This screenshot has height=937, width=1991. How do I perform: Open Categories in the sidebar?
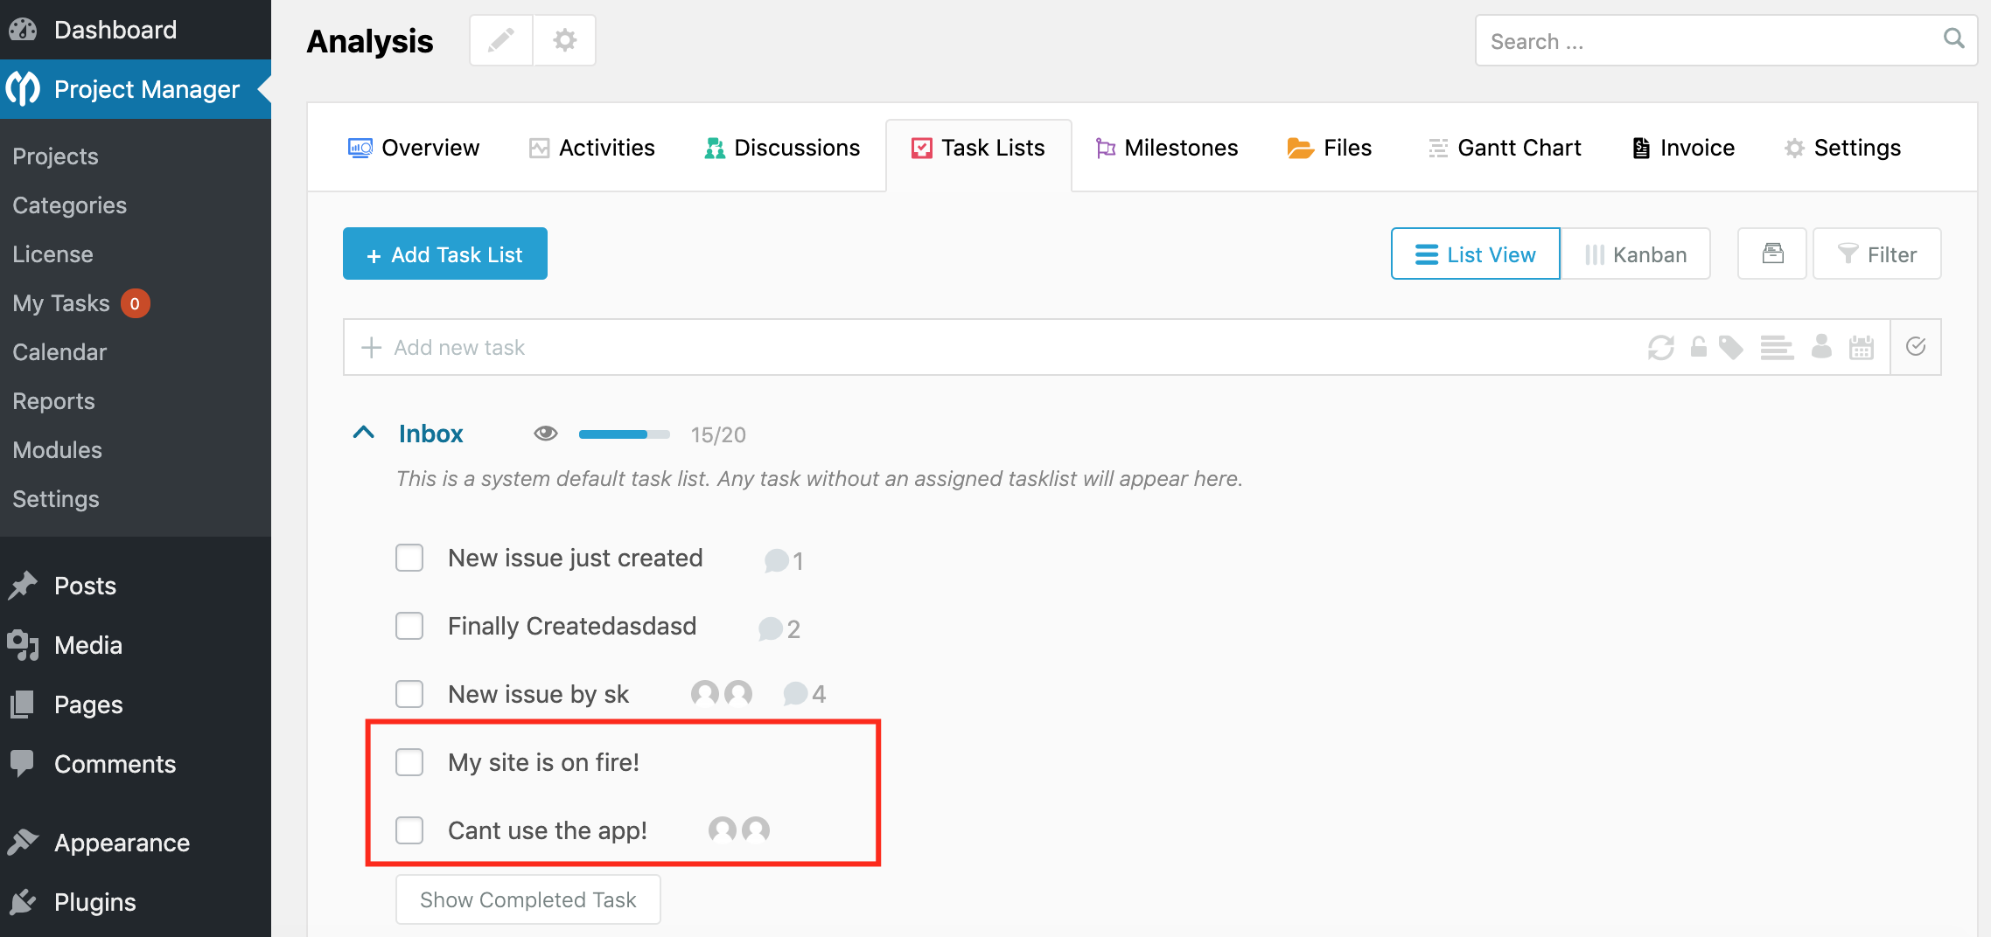[x=70, y=205]
